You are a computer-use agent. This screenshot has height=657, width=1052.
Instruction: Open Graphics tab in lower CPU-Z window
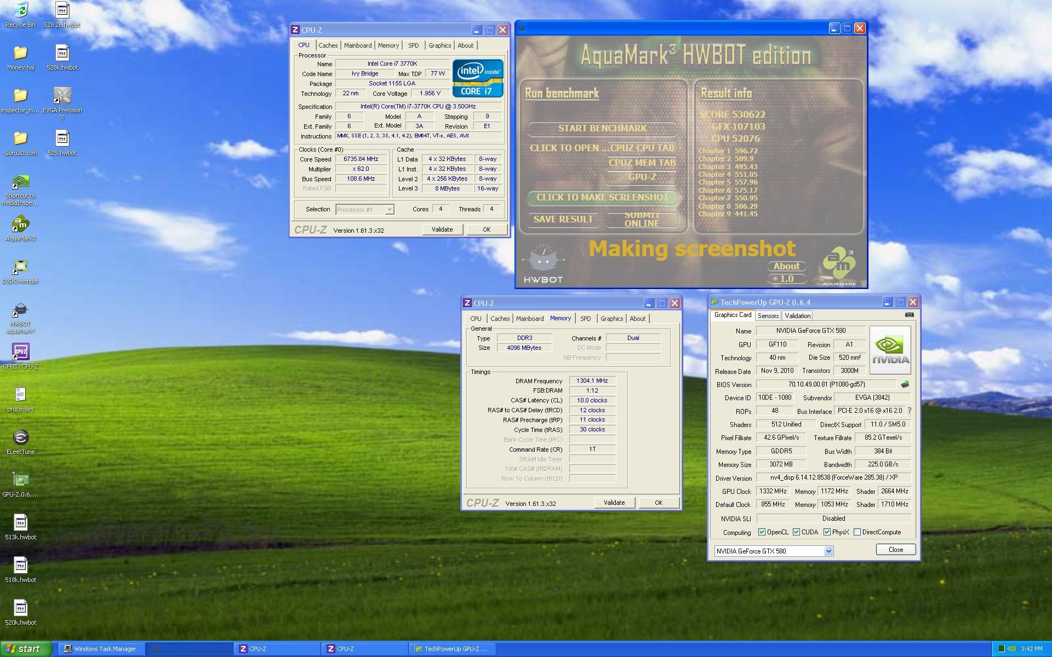[611, 319]
